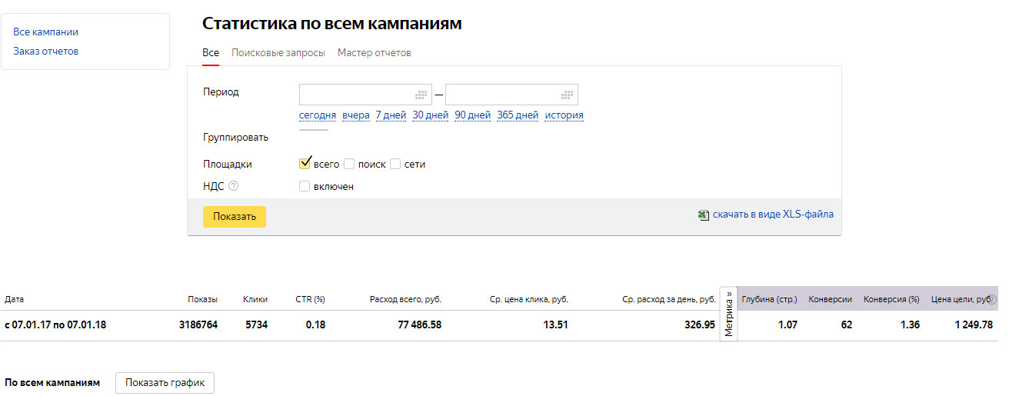This screenshot has width=1009, height=396.
Task: Click the «Конверсия (%)» column header
Action: [x=891, y=299]
